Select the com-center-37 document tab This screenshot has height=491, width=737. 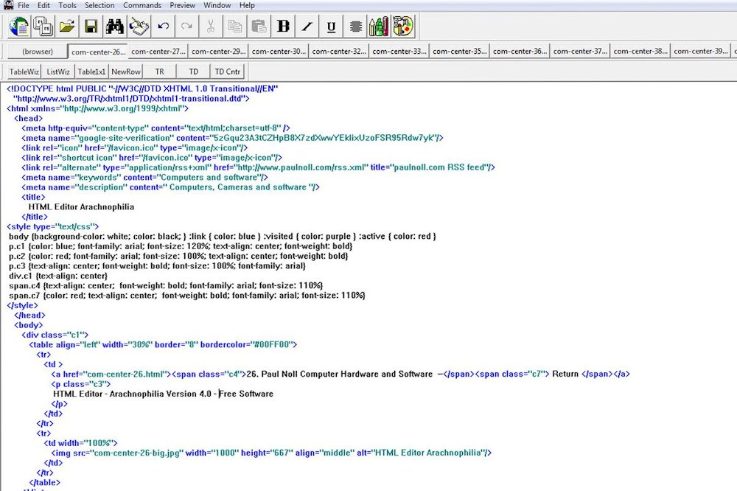pyautogui.click(x=579, y=52)
